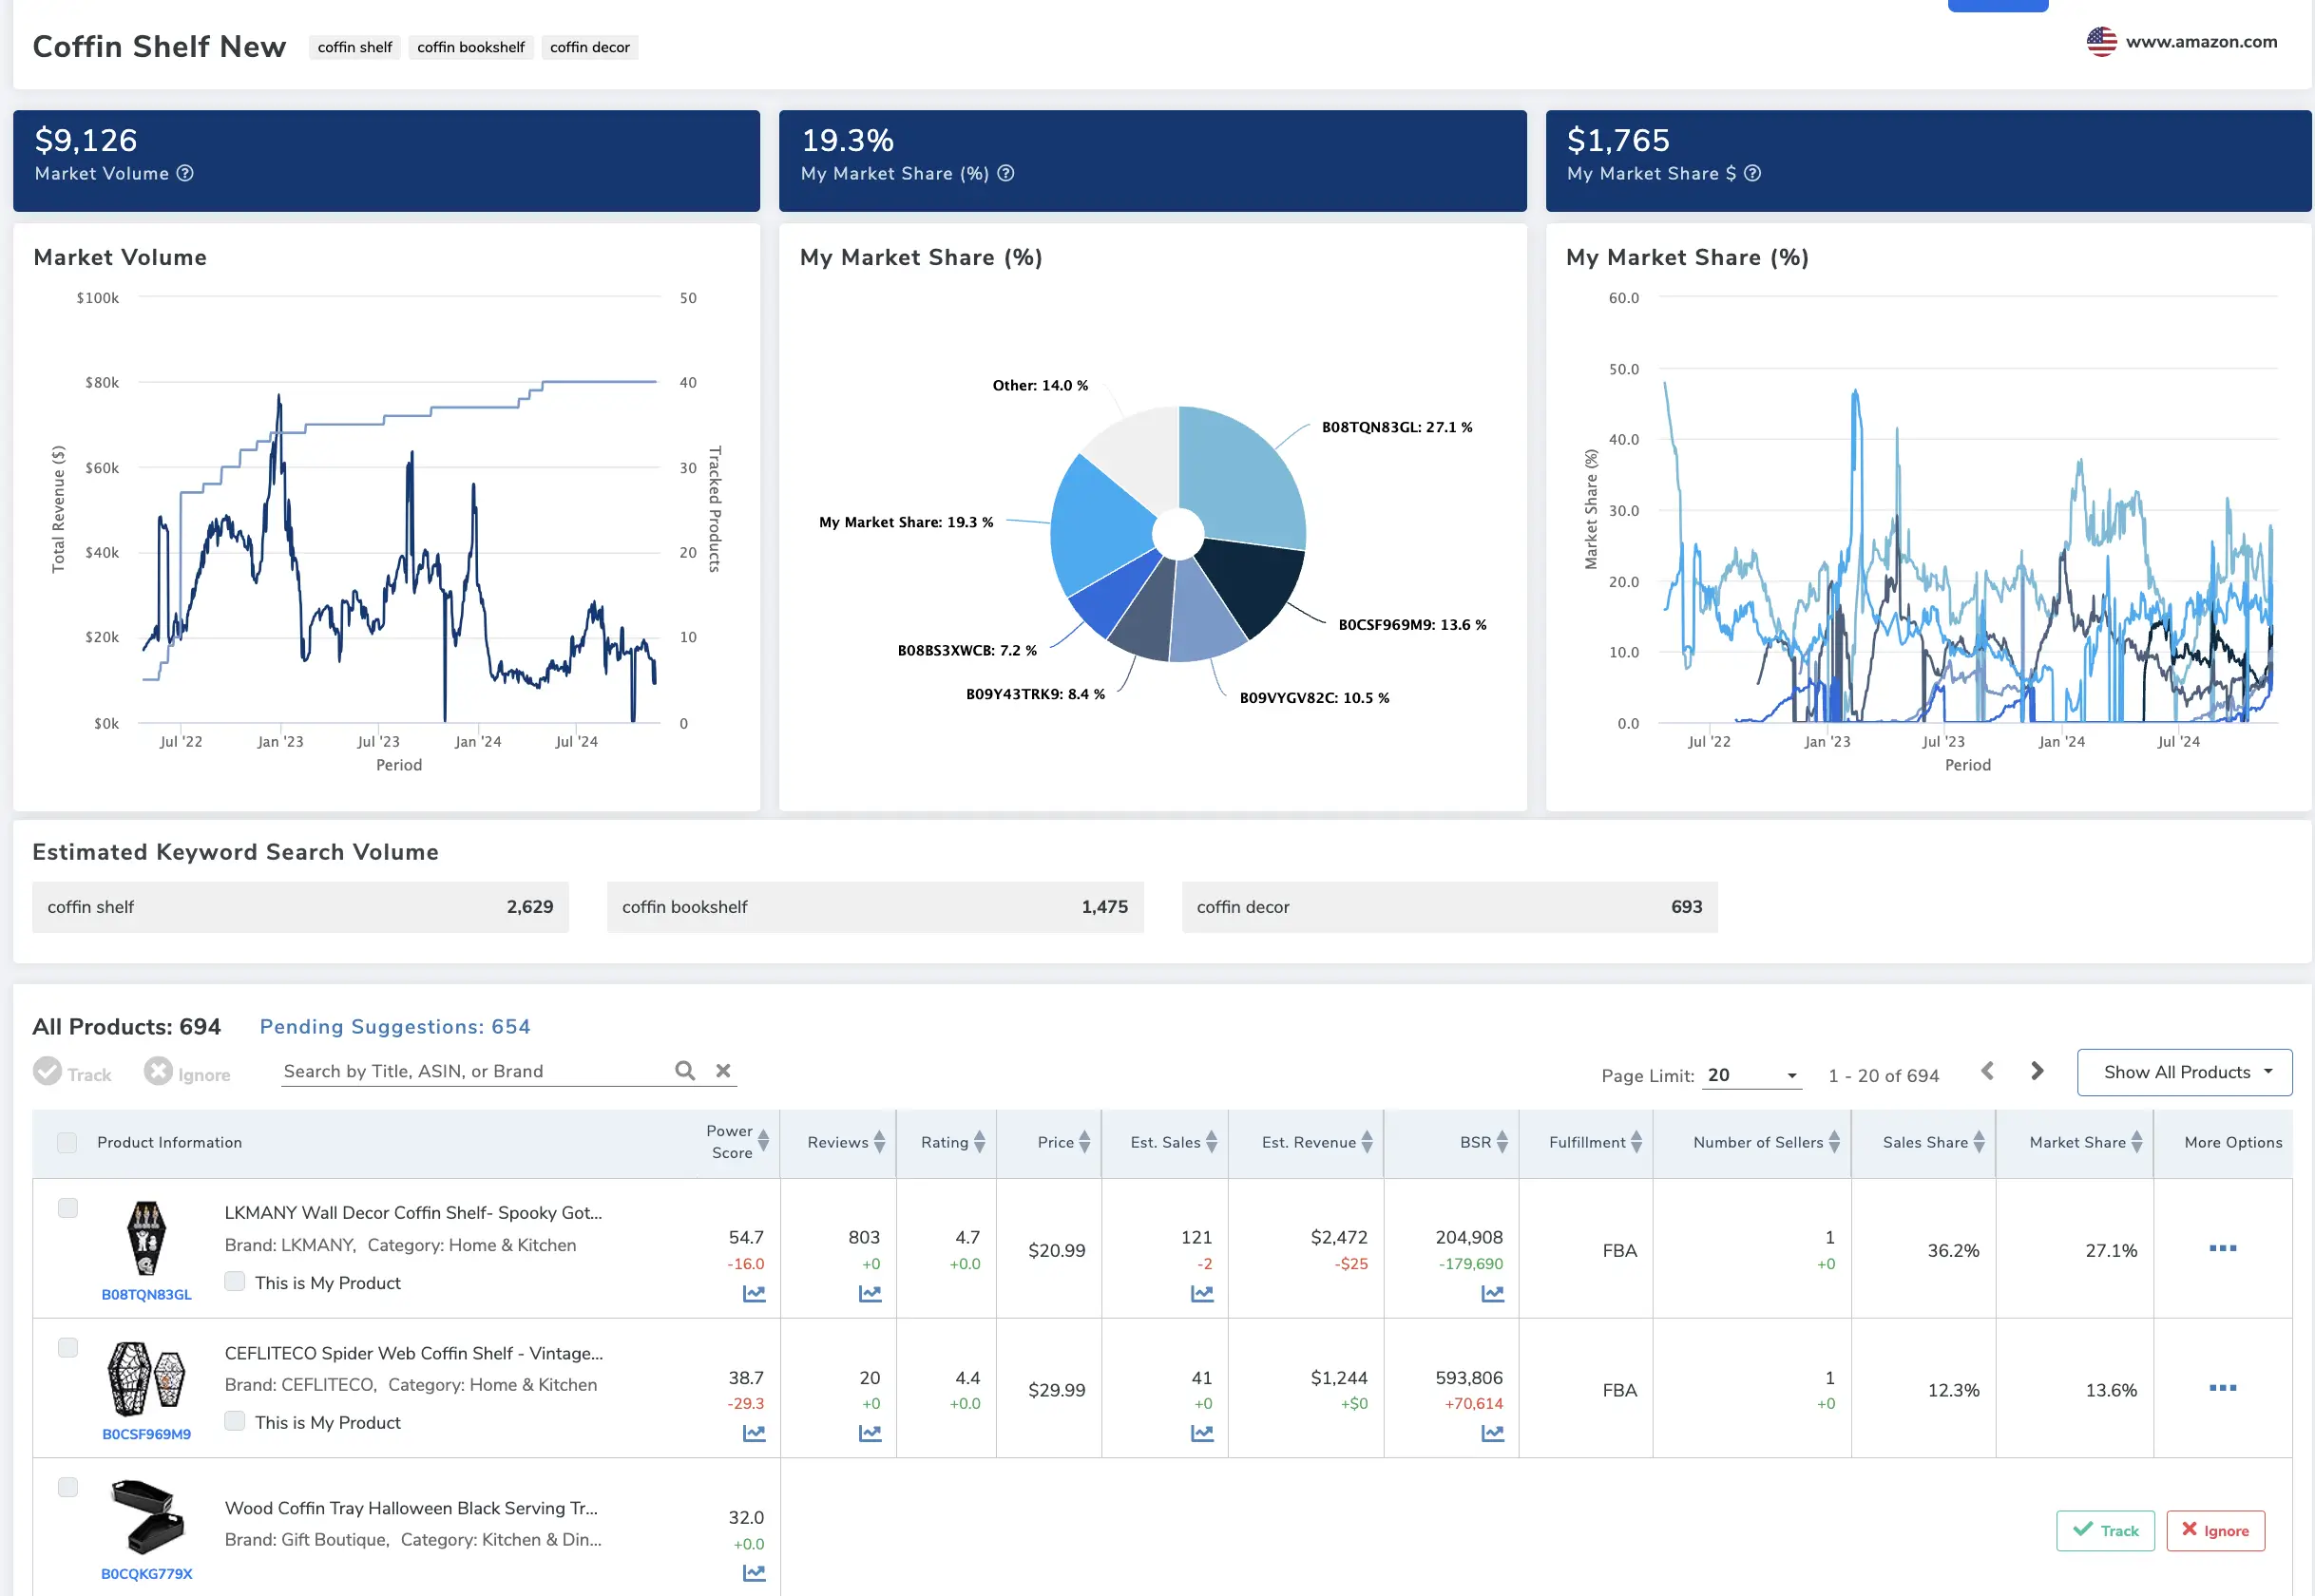Track the Wood Coffin Tray product
Screen dimensions: 2315x1596
(x=2105, y=1531)
